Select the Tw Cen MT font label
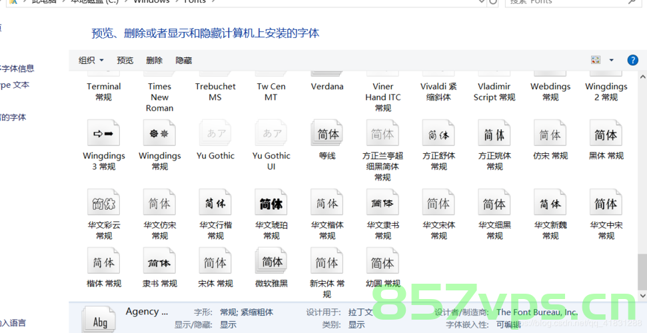Image resolution: width=647 pixels, height=333 pixels. click(271, 92)
